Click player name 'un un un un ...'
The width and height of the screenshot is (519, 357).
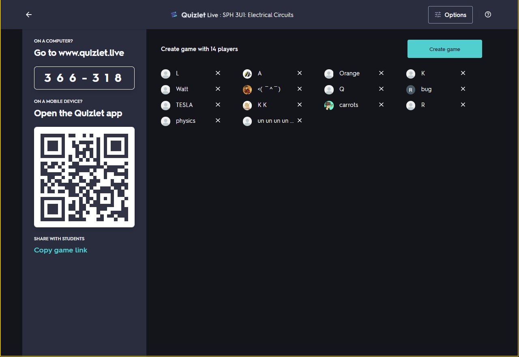tap(276, 121)
